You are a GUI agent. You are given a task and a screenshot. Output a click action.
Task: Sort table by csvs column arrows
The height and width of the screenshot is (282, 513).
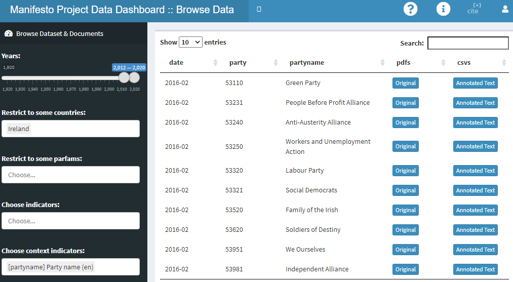(x=504, y=63)
